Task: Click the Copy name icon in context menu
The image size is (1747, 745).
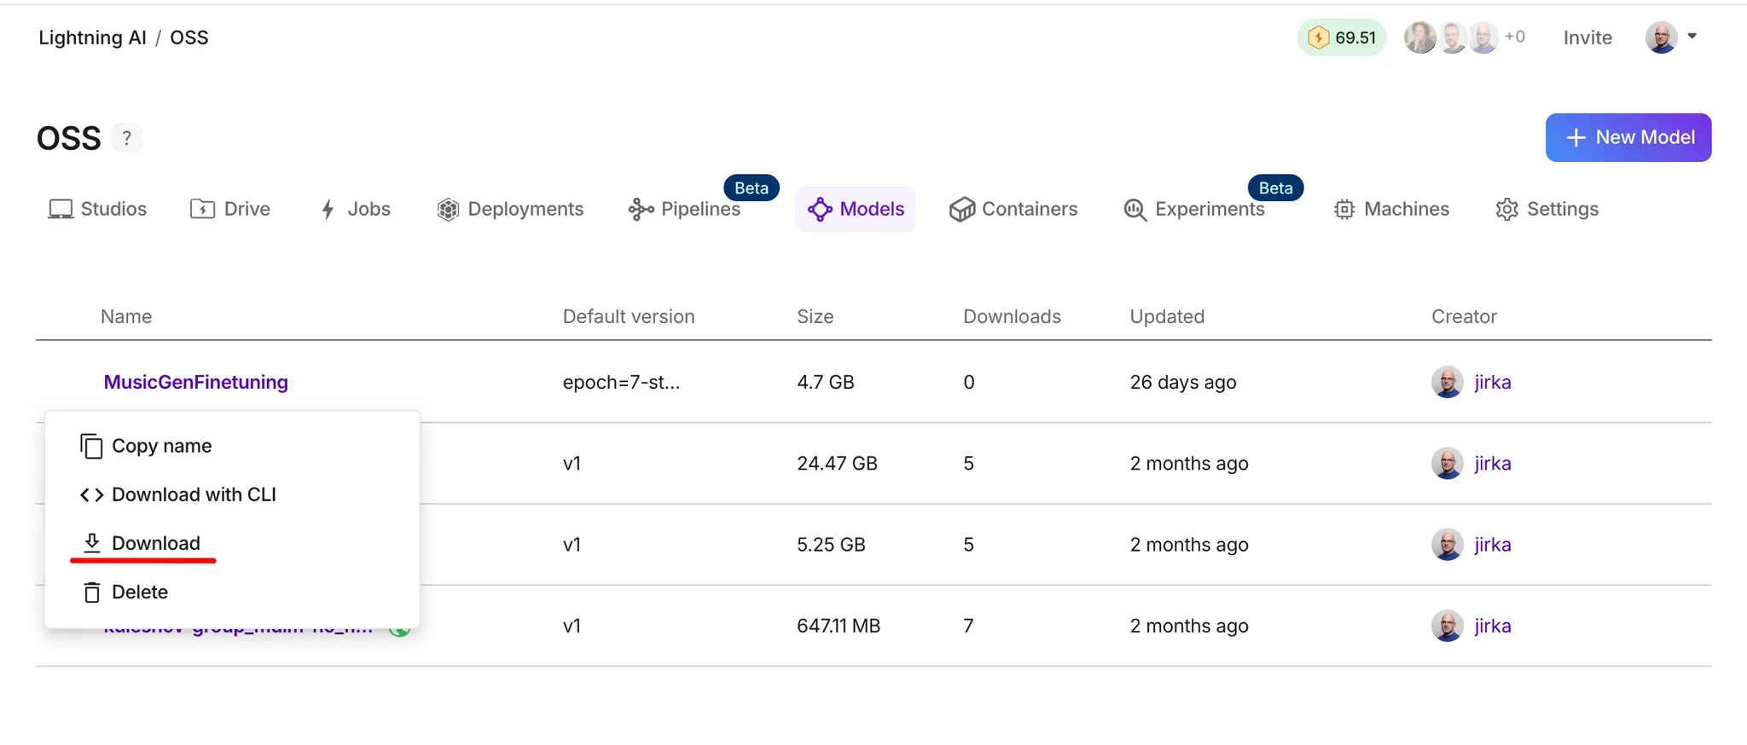Action: [x=91, y=446]
